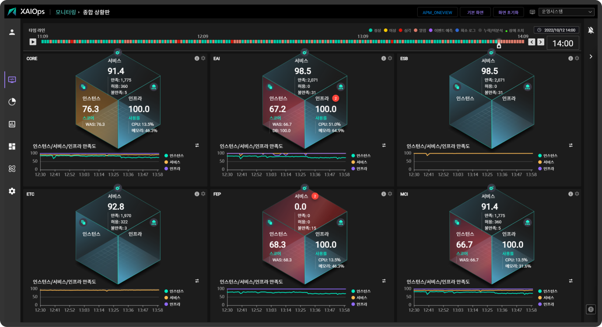602x327 pixels.
Task: Switch the EAI chart view with the swap arrows
Action: 384,145
